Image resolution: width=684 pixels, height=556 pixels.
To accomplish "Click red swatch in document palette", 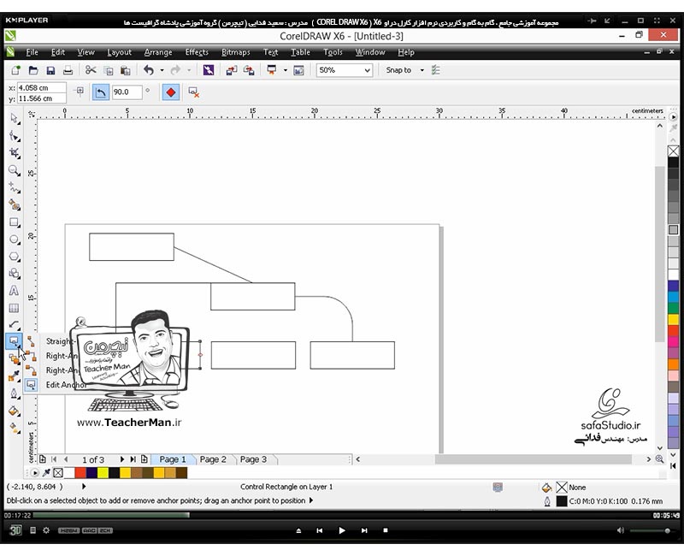I will point(80,473).
